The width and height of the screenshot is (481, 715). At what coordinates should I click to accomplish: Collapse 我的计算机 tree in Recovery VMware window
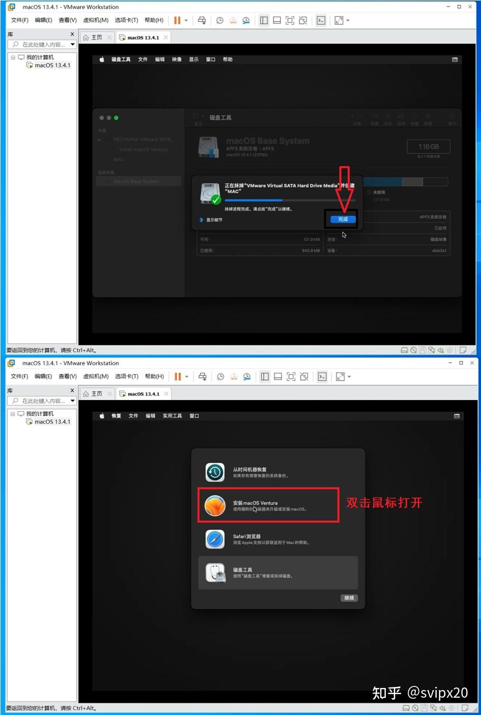[x=13, y=413]
